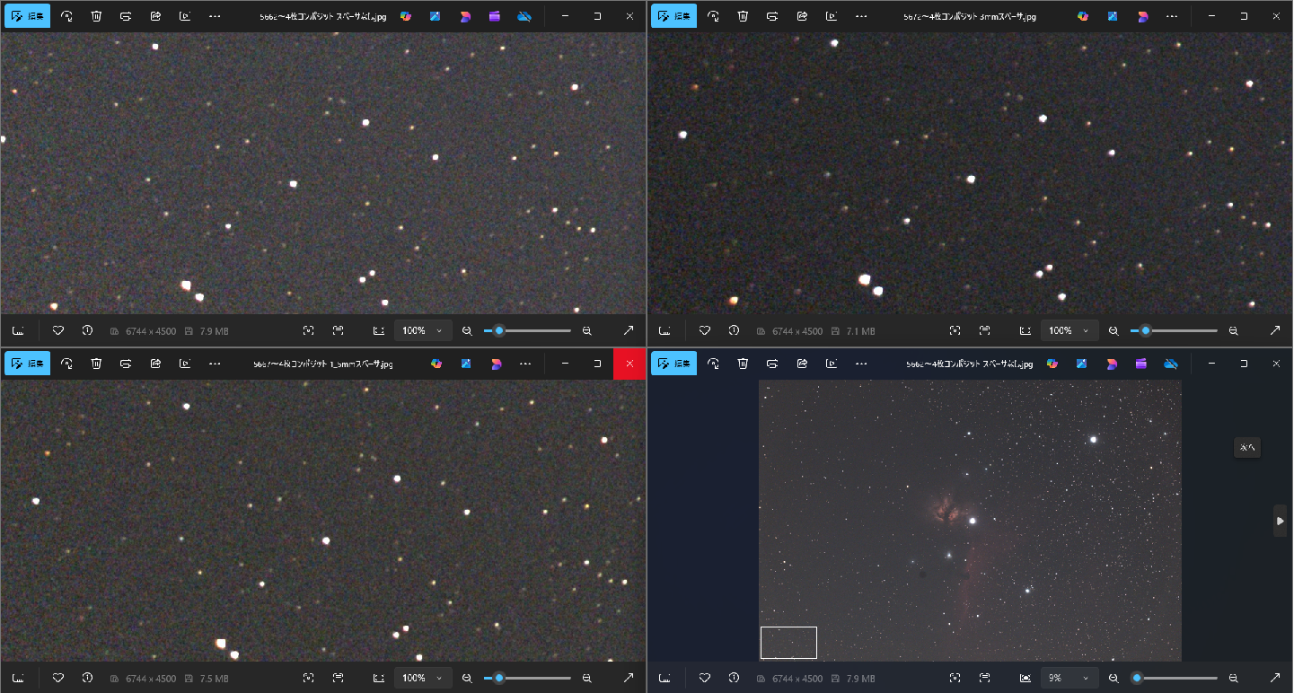Open the 100% zoom dropdown in the 1_5mmスペーサ window
The height and width of the screenshot is (693, 1294).
[422, 678]
